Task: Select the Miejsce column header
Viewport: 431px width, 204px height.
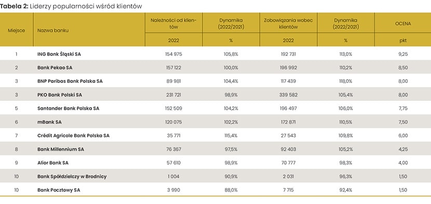Action: (x=17, y=31)
